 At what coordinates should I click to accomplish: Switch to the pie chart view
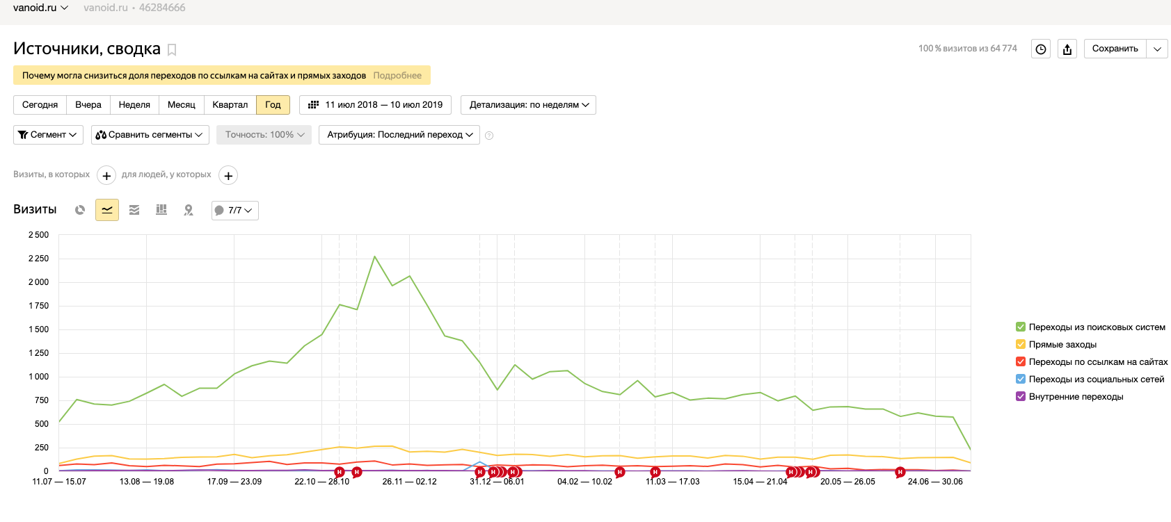pos(80,210)
